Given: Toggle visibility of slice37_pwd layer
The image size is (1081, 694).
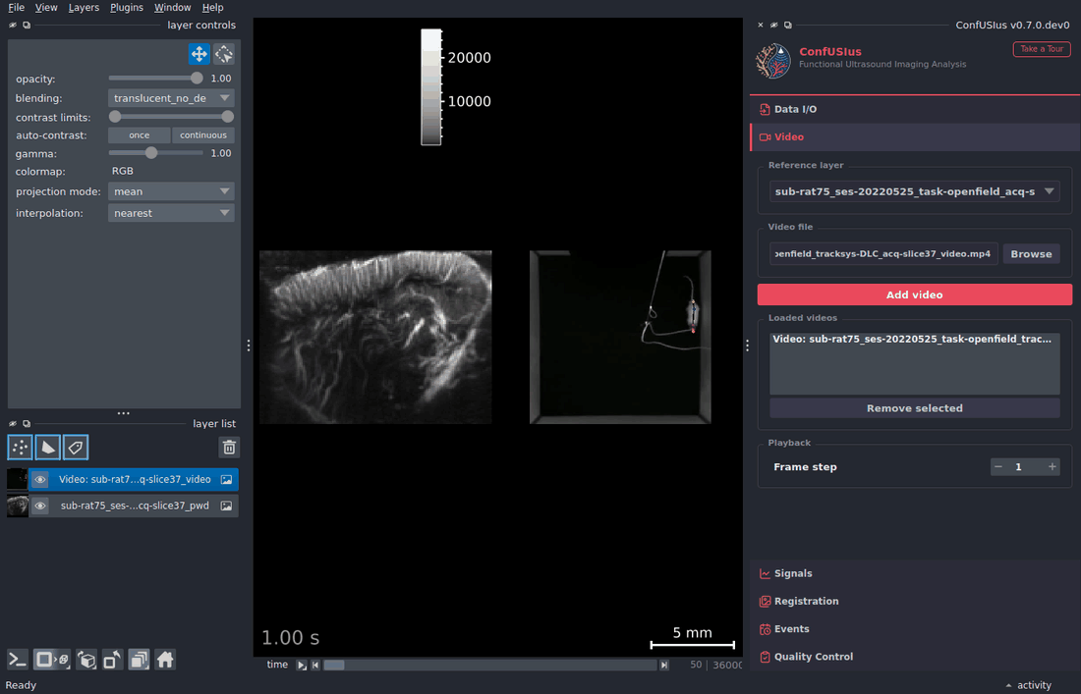Looking at the screenshot, I should [40, 506].
